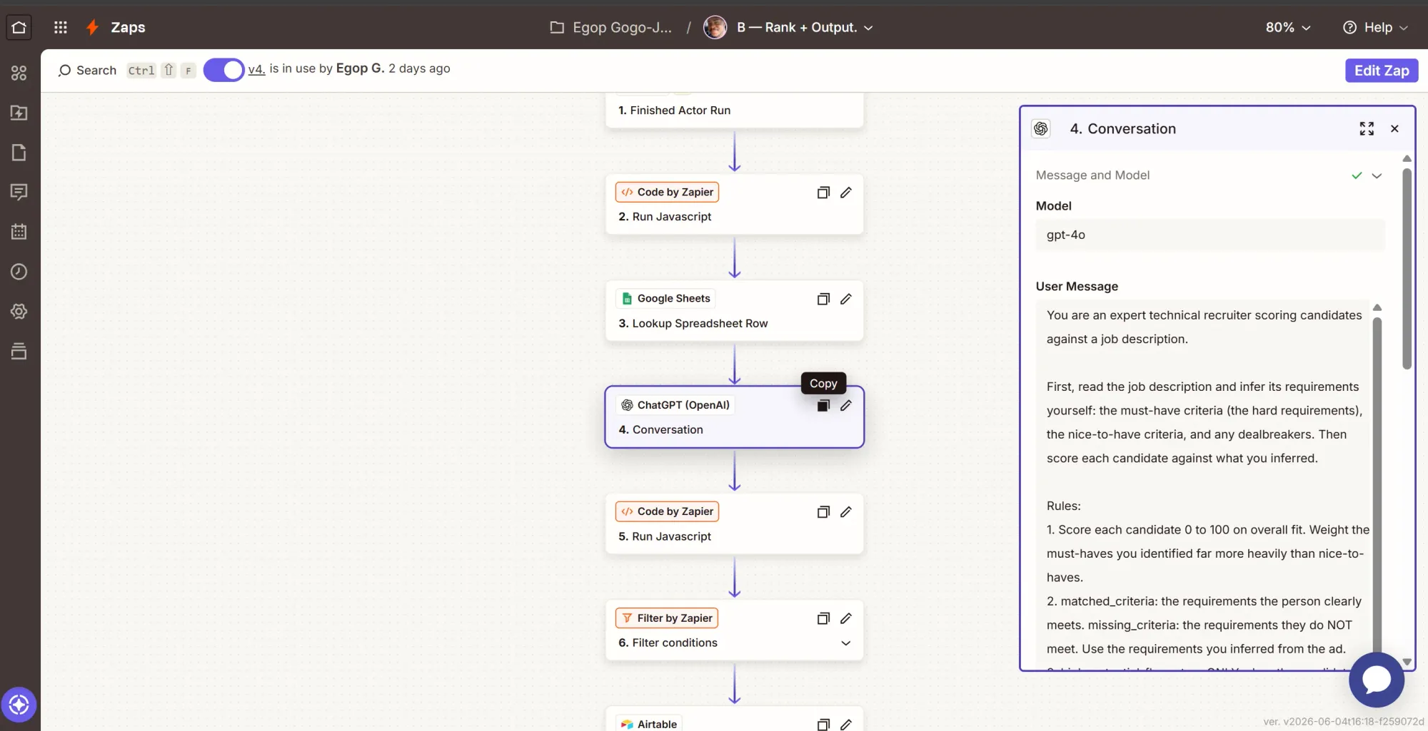This screenshot has height=731, width=1428.
Task: Edit the step 5 Run Javascript
Action: 846,512
